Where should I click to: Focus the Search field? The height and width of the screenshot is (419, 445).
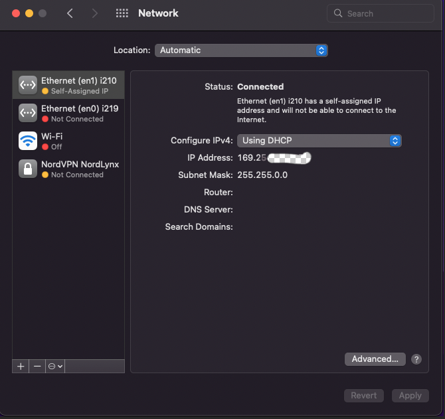381,13
